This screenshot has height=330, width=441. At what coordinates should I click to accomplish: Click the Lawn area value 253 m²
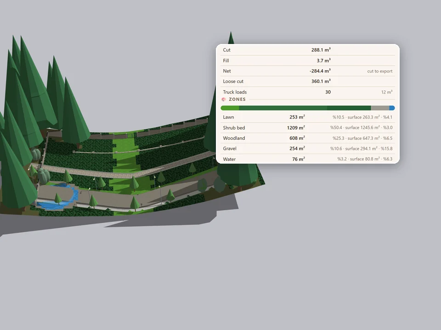click(297, 117)
